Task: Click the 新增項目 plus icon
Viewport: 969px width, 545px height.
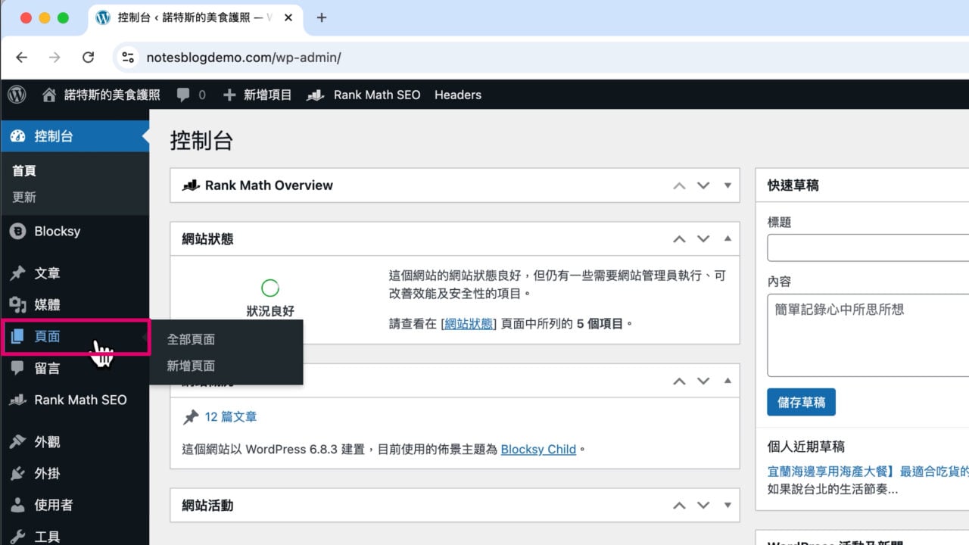Action: [x=229, y=95]
